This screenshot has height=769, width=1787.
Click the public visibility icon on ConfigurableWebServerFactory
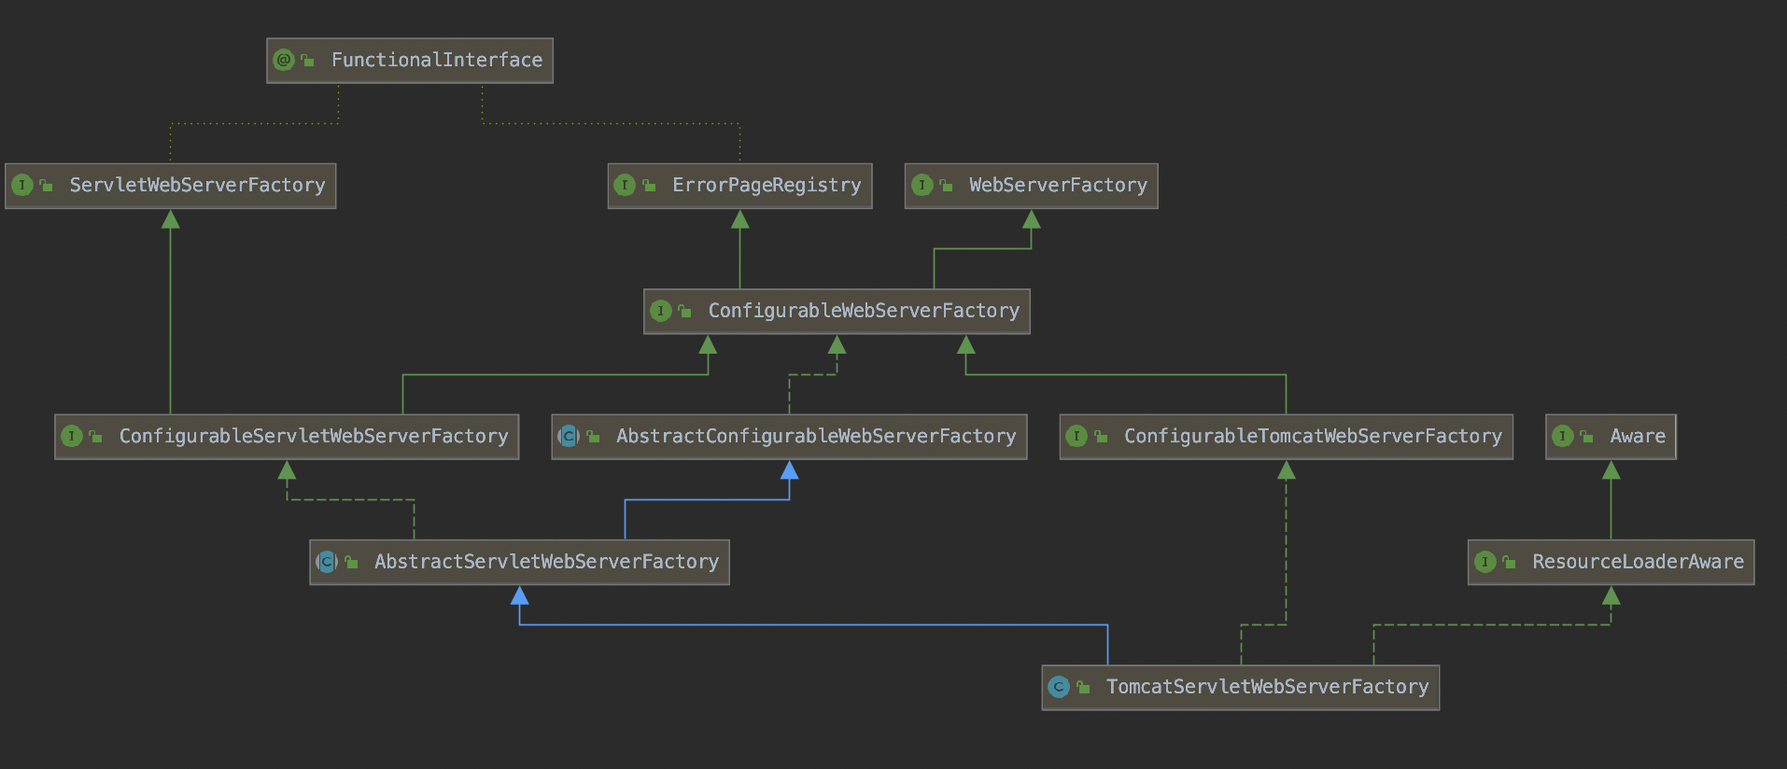(x=684, y=311)
